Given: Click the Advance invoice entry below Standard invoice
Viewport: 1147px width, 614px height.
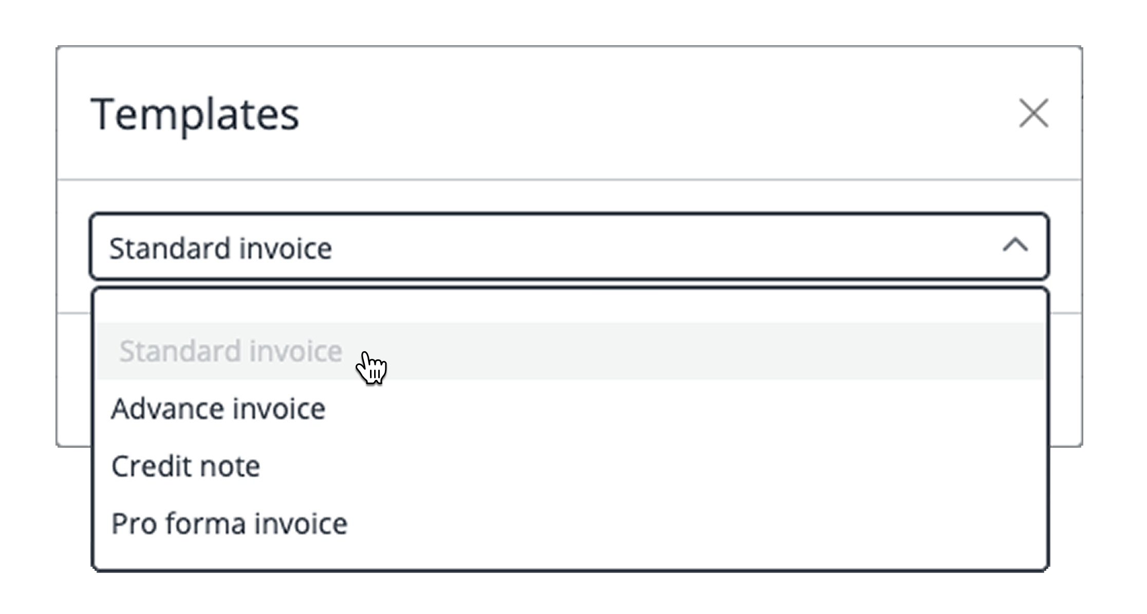Looking at the screenshot, I should [x=218, y=409].
